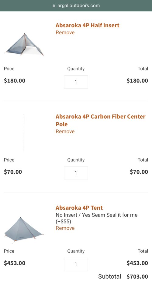
Task: Click the $703.00 subtotal amount
Action: [x=137, y=277]
